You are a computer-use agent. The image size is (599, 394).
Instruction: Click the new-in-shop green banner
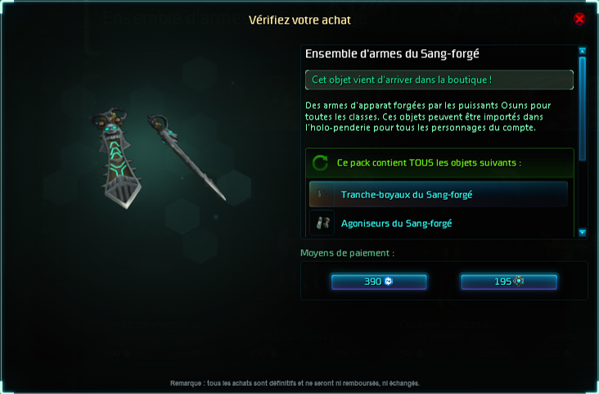[439, 79]
